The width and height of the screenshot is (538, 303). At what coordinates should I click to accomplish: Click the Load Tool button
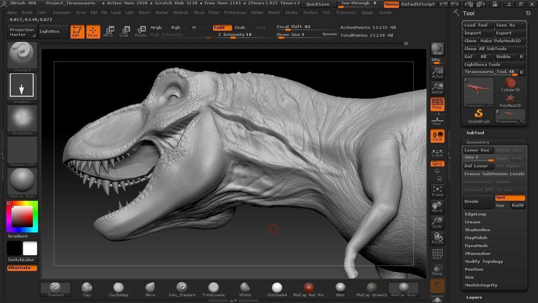coord(478,25)
